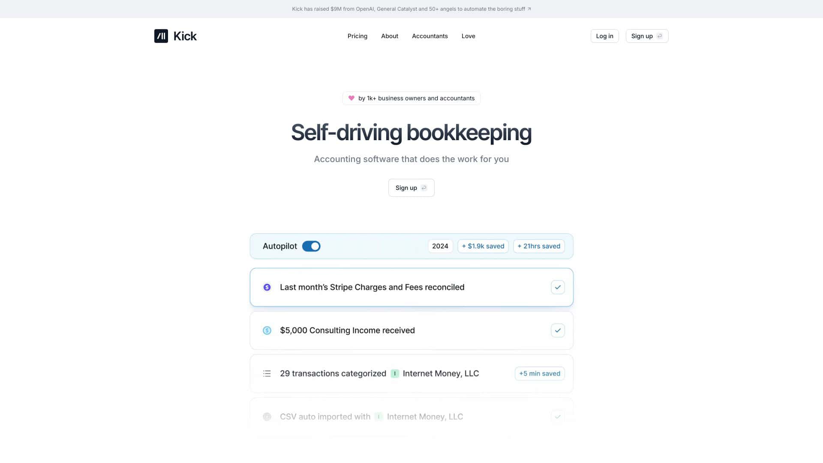
Task: Click the purple Stripe icon on the reconciled row
Action: point(267,287)
